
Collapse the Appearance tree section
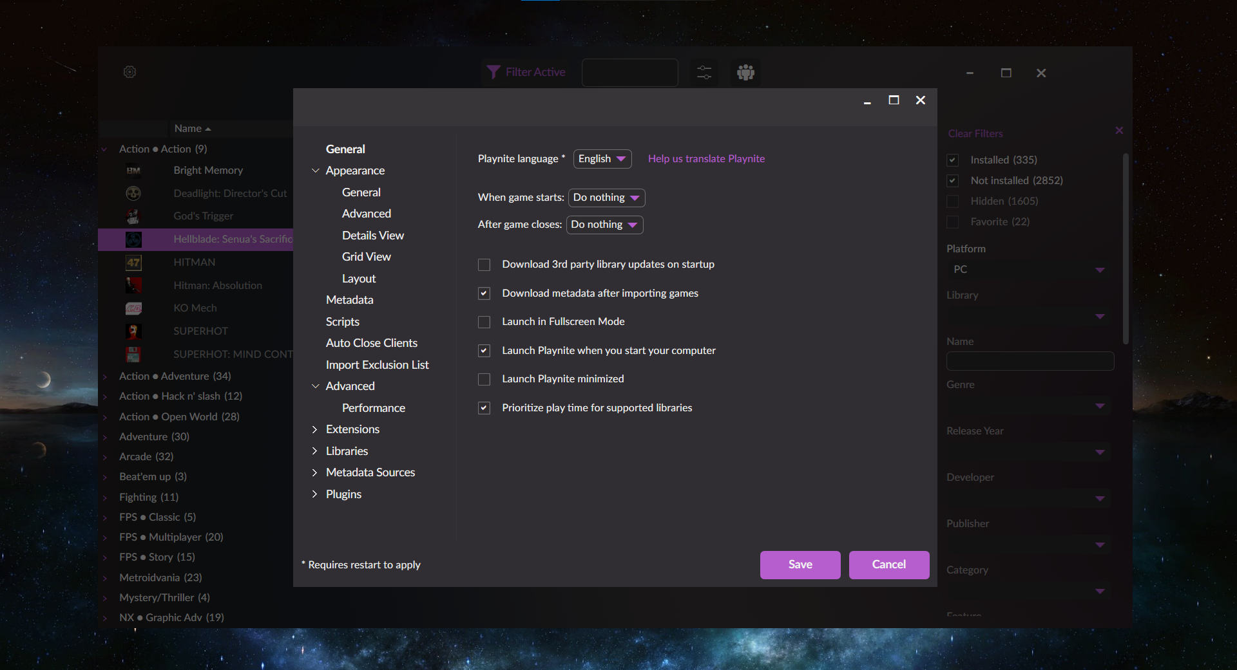tap(315, 171)
